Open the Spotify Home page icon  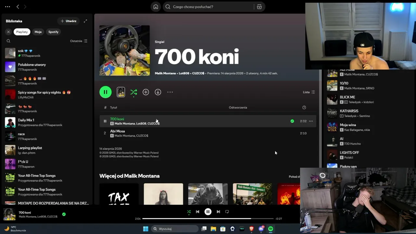coord(156,7)
